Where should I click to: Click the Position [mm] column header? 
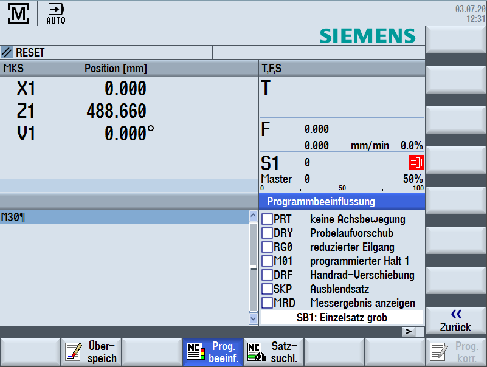(x=116, y=68)
